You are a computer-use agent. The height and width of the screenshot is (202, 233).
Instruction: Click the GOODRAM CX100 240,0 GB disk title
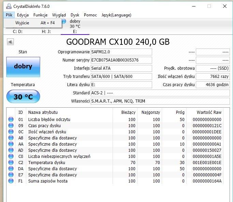click(x=118, y=42)
